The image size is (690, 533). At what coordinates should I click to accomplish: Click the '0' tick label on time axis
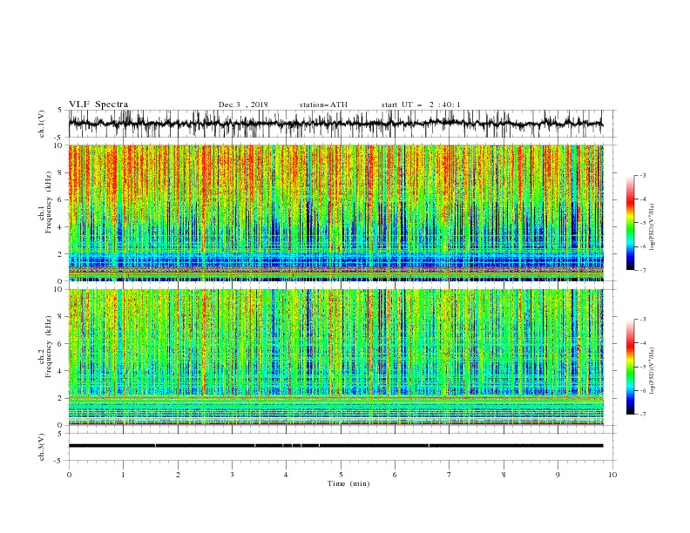pos(69,475)
